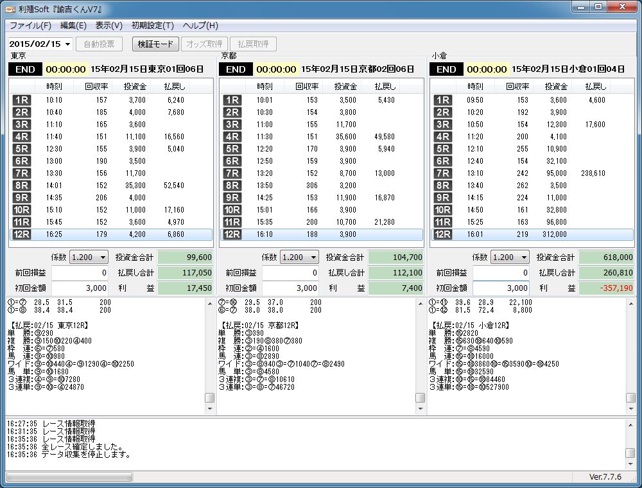Viewport: 642px width, 488px height.
Task: Click the 1R race badge in the 東京 panel
Action: click(21, 100)
